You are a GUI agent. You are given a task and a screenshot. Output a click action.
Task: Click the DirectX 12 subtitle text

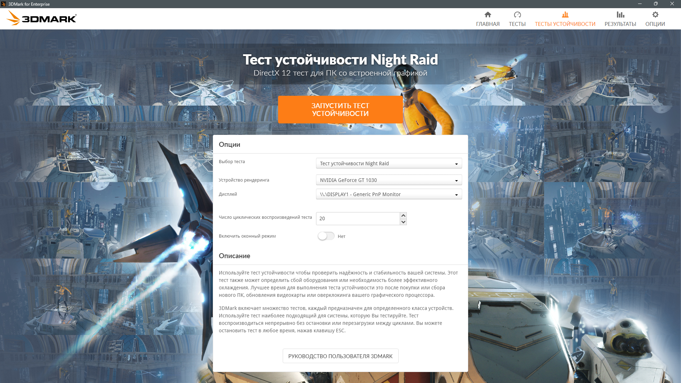coord(340,73)
